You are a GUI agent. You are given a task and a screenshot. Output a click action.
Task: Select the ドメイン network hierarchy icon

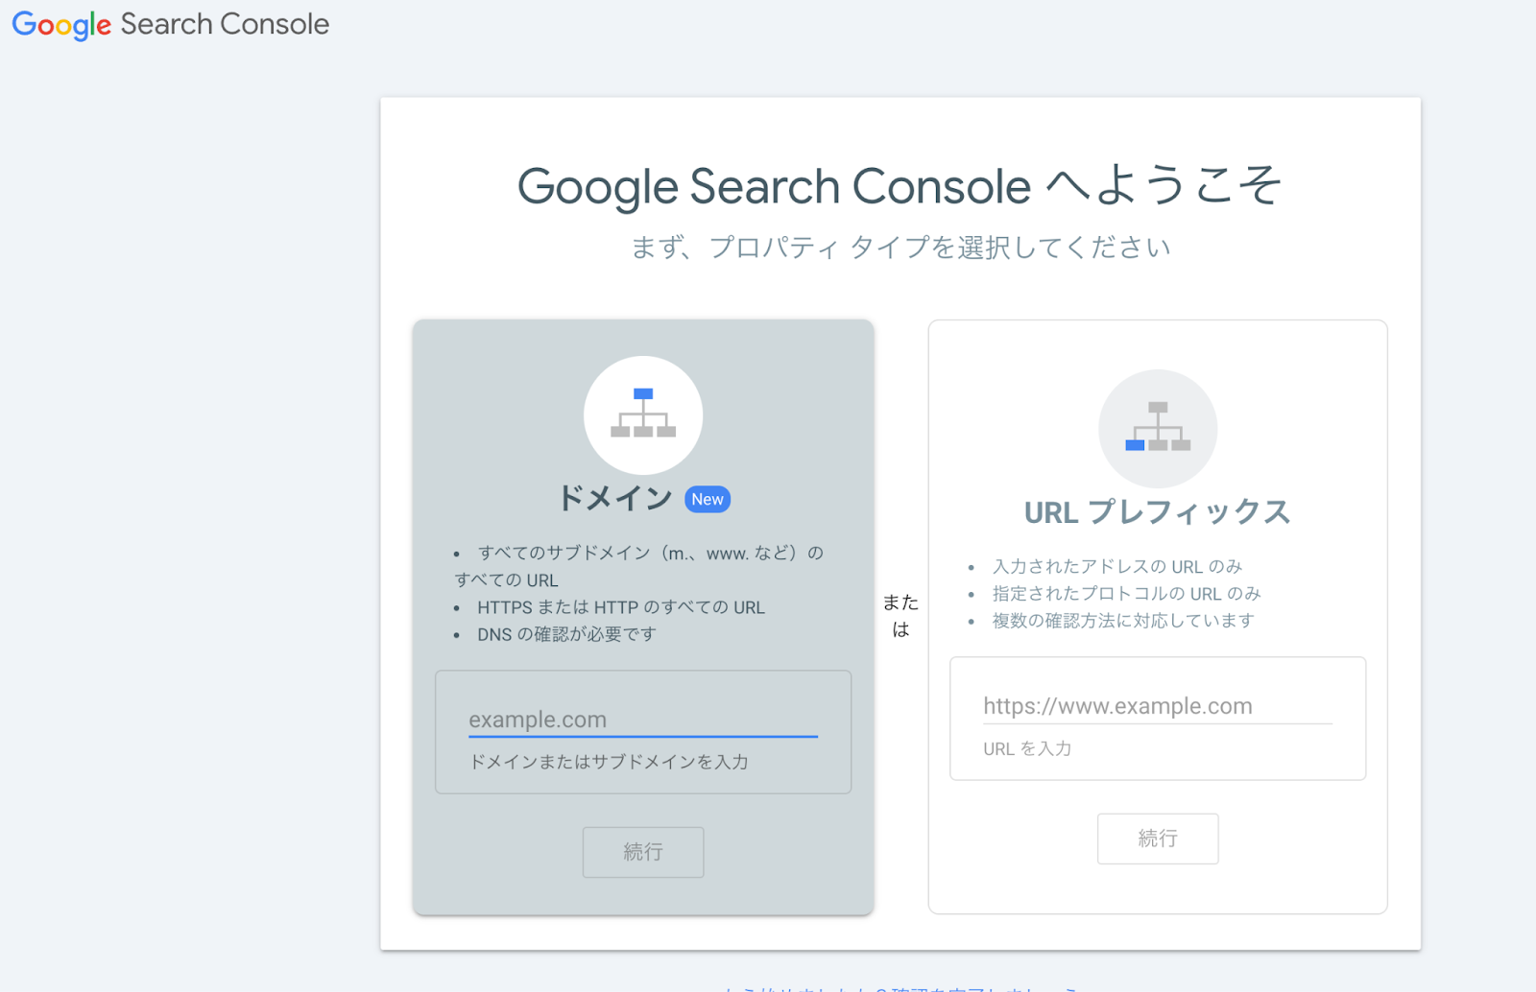click(643, 414)
